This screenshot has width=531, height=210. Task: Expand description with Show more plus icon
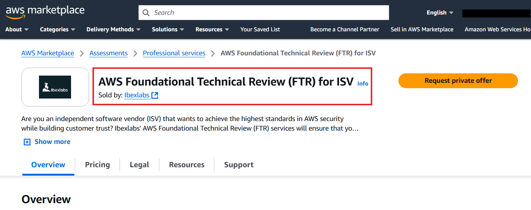27,142
